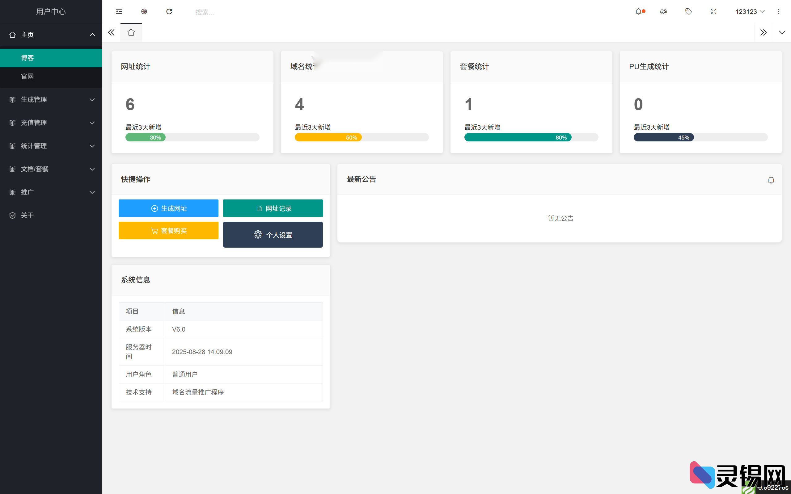Click the bell icon in 最新公告 panel

[771, 180]
